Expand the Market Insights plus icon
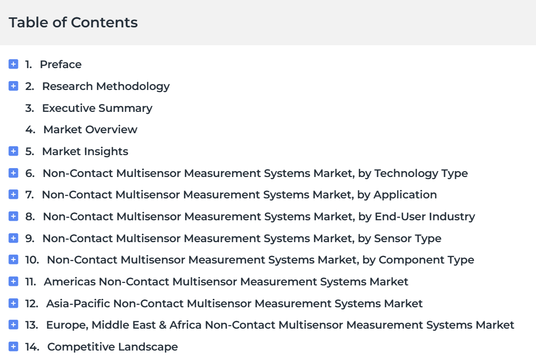 [13, 151]
